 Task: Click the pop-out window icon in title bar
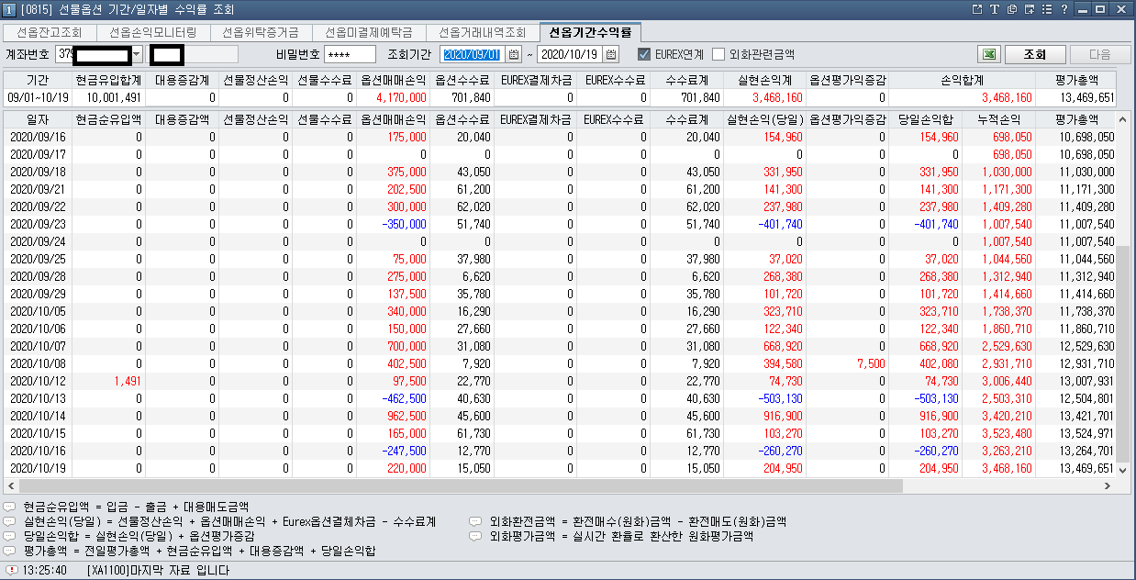(x=977, y=9)
